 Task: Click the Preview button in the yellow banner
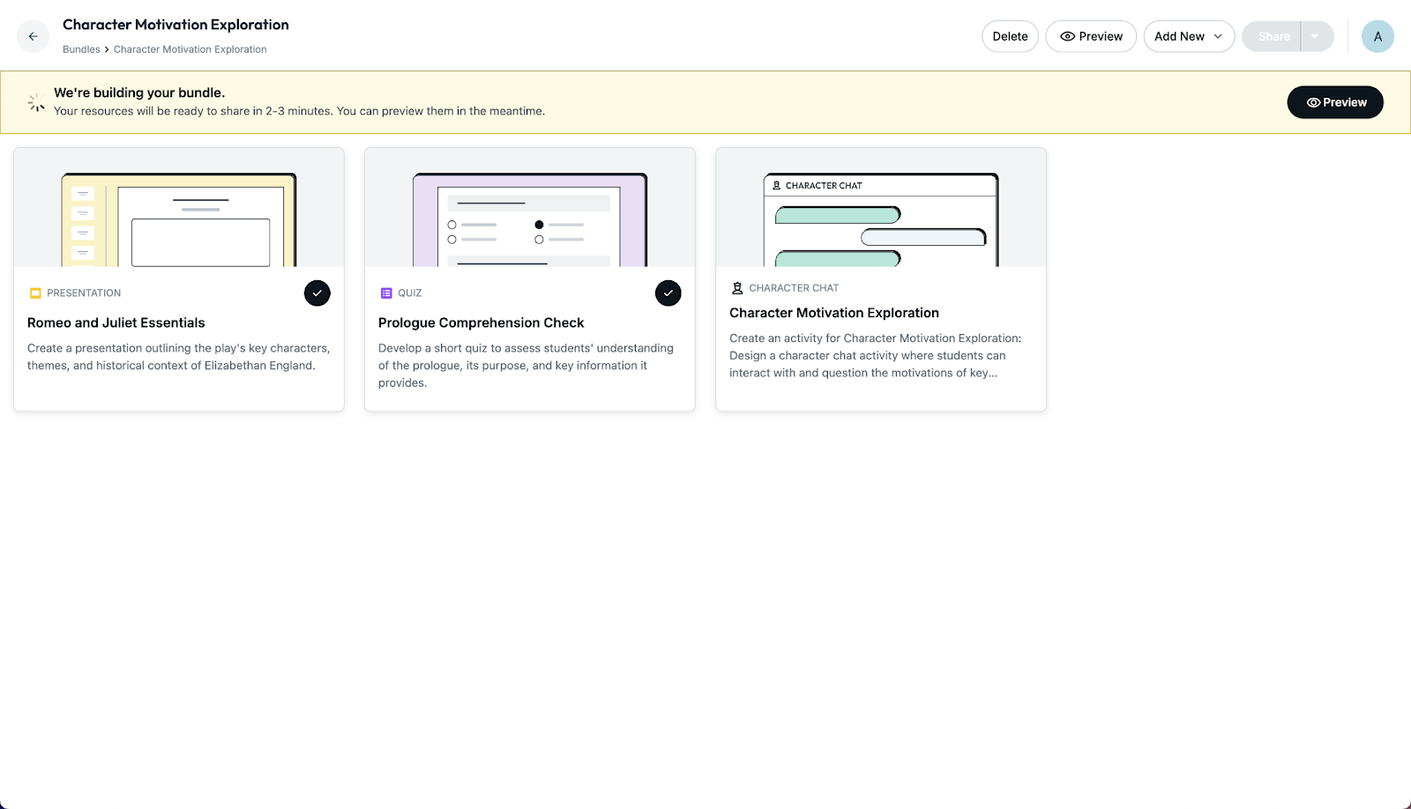[x=1335, y=102]
